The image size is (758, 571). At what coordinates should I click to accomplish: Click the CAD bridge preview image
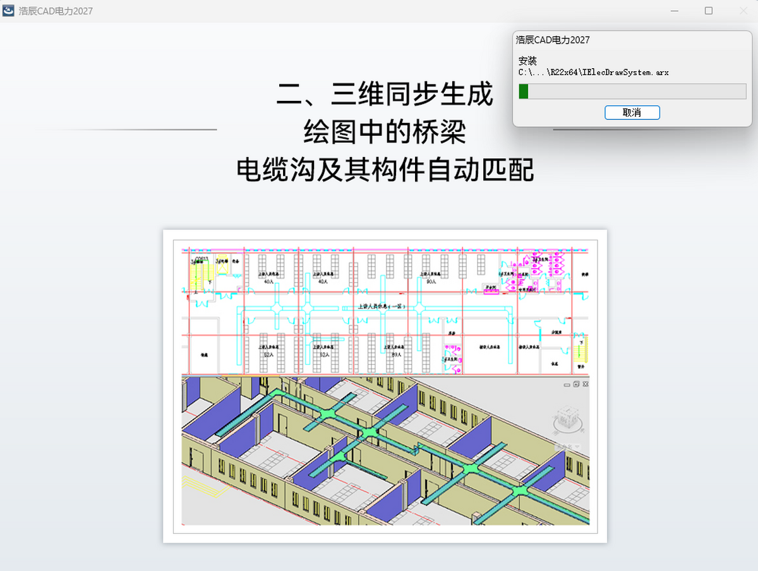point(385,386)
